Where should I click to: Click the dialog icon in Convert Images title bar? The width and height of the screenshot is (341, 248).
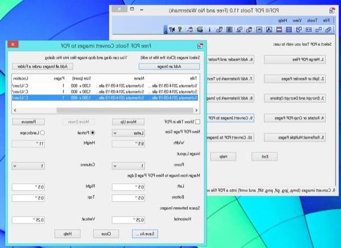click(200, 46)
